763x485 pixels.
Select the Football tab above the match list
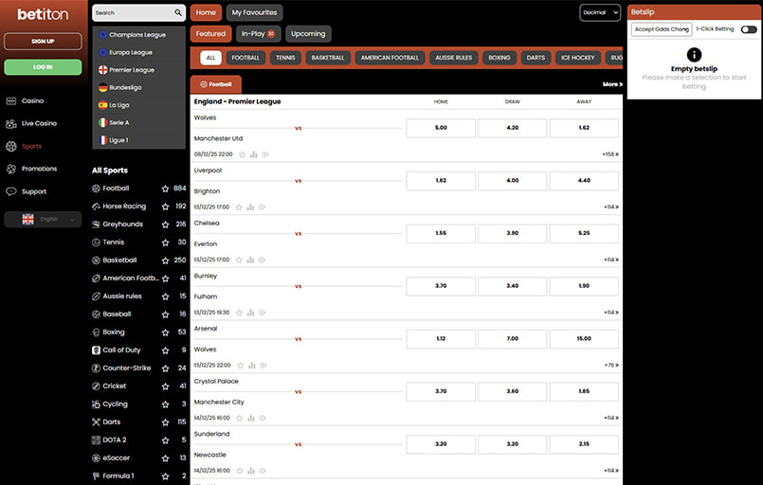coord(215,84)
